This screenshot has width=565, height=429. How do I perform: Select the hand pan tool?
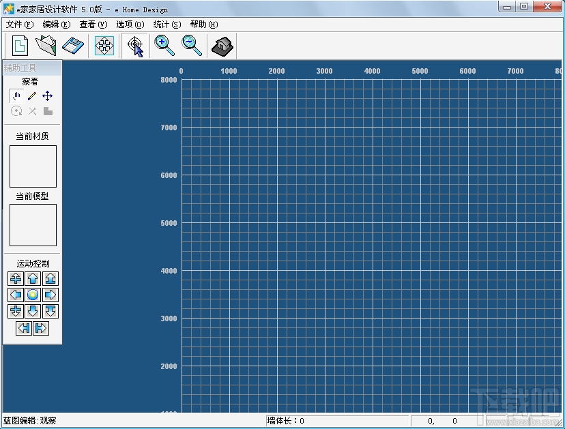(16, 96)
